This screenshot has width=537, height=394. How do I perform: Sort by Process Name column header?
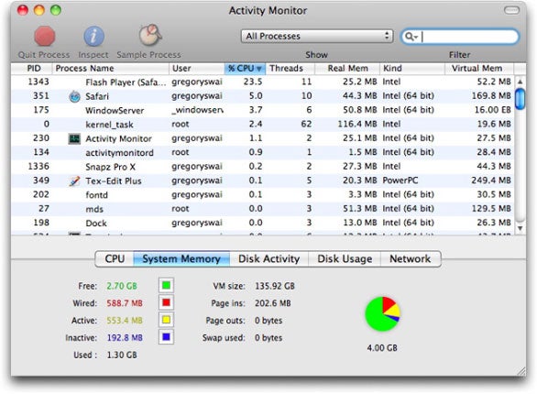pyautogui.click(x=110, y=69)
